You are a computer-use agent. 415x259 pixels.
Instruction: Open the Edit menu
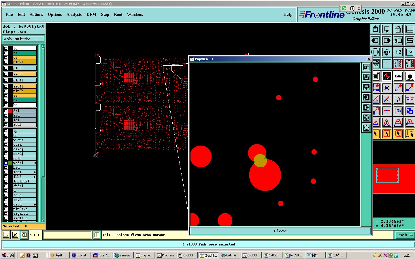click(x=21, y=15)
